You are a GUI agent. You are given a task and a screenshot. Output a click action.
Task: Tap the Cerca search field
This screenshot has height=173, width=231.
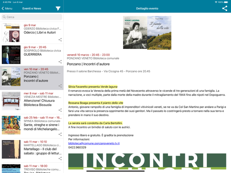[x=32, y=17]
